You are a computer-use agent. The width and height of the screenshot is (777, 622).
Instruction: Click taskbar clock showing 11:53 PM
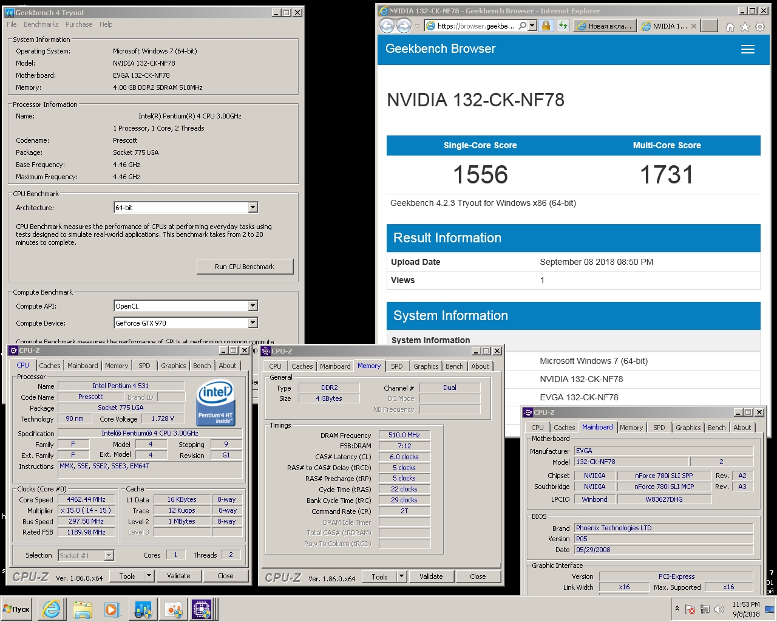(746, 609)
